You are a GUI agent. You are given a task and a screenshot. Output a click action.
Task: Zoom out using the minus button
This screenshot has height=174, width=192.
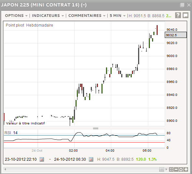(x=176, y=169)
